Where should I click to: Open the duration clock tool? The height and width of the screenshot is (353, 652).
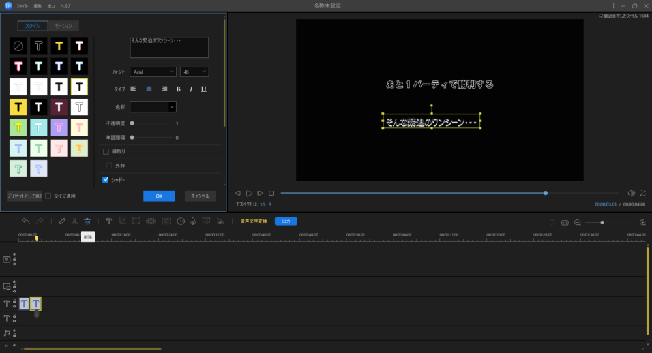click(x=181, y=221)
